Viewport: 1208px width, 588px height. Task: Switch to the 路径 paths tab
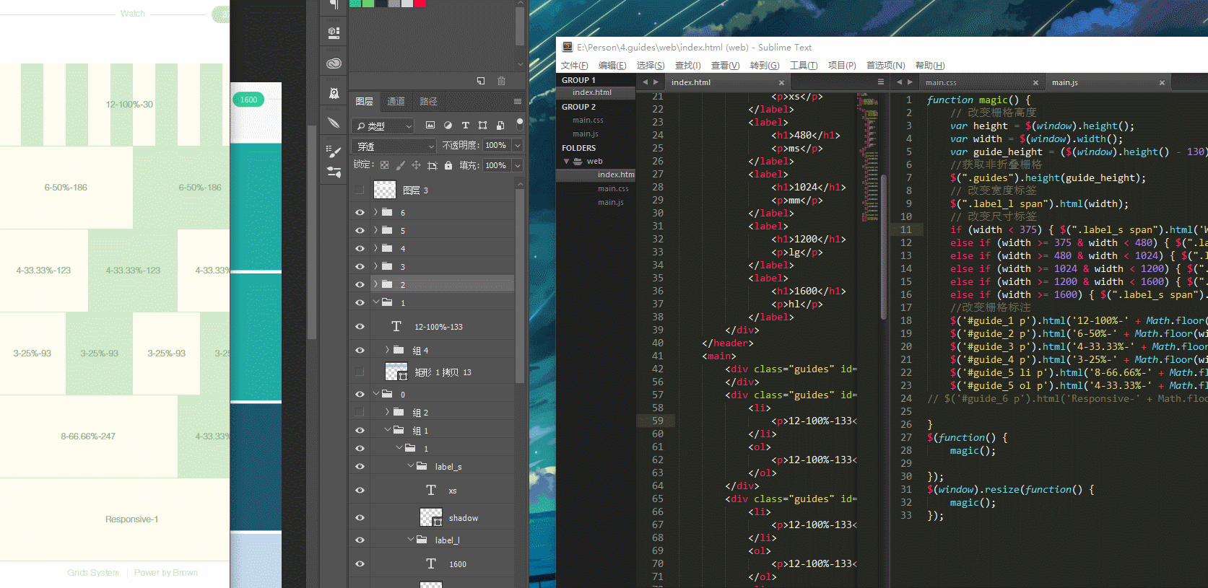click(428, 102)
